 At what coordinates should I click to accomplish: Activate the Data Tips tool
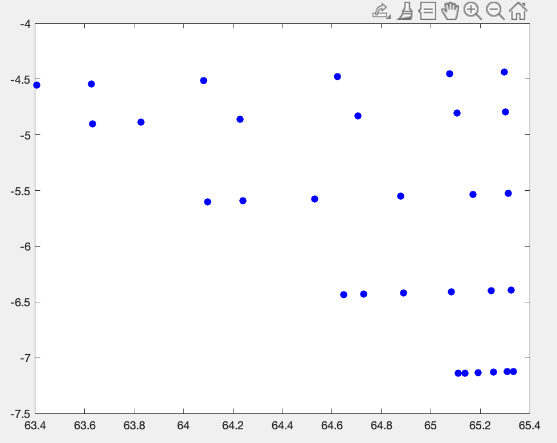tap(427, 11)
